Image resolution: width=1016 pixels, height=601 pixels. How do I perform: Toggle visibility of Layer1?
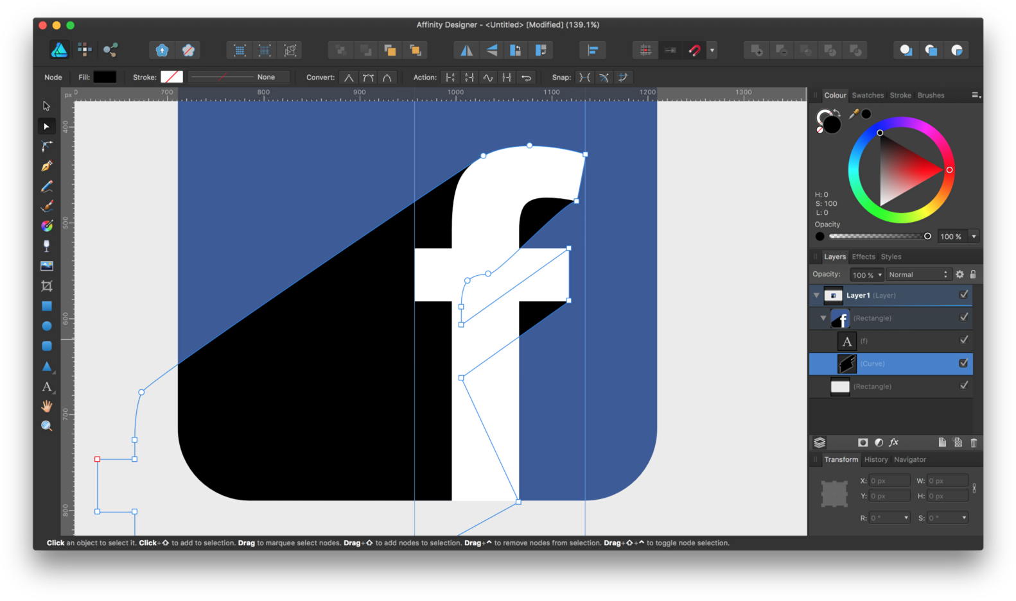[x=963, y=294]
